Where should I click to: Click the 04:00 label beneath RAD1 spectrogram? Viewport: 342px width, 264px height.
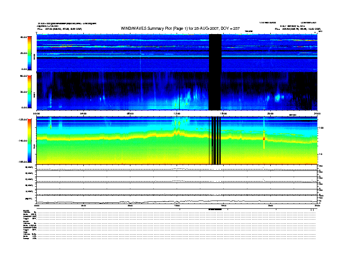coord(83,113)
